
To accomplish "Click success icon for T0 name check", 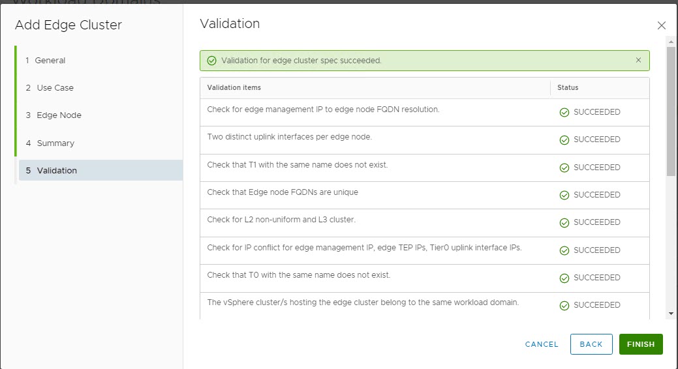I will click(564, 278).
